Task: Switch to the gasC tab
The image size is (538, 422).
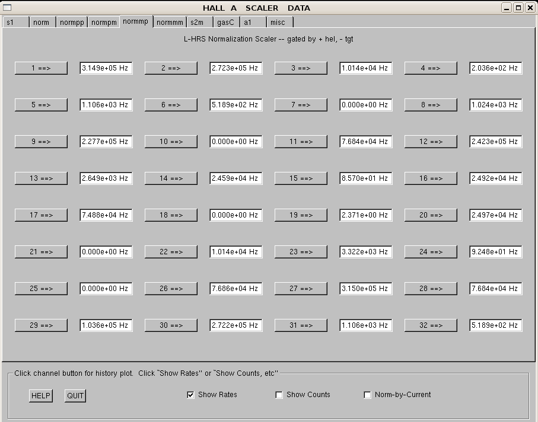Action: pos(227,23)
